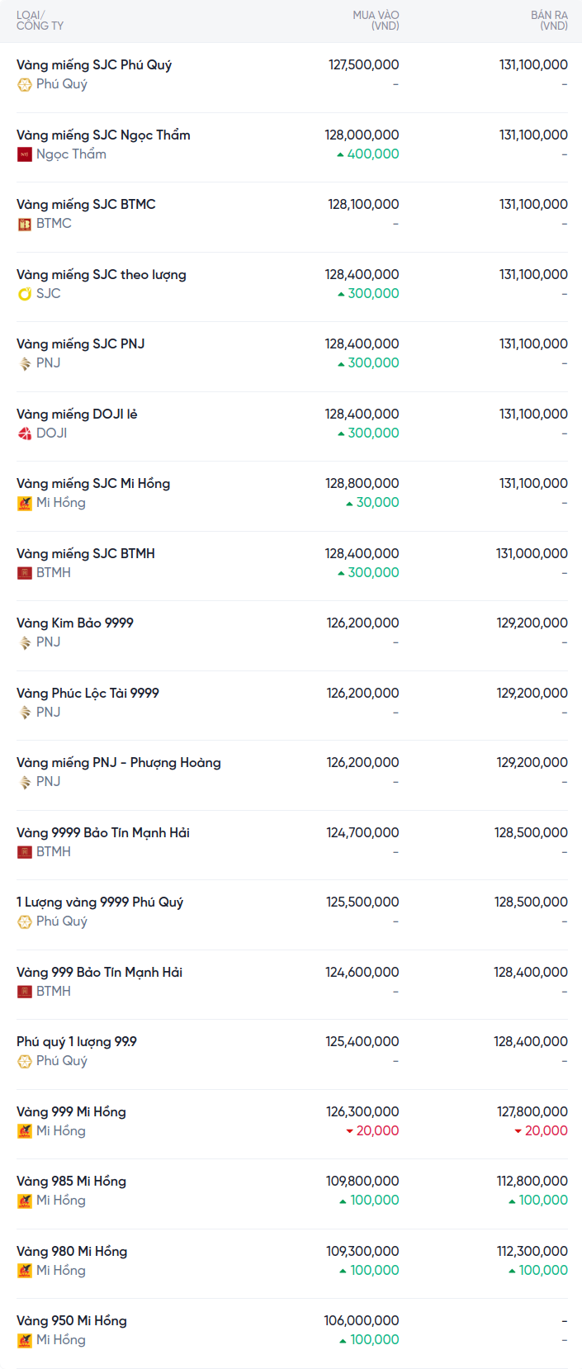Click PNJ logo under Vàng Phúc Lộc Tài 9999

click(25, 713)
